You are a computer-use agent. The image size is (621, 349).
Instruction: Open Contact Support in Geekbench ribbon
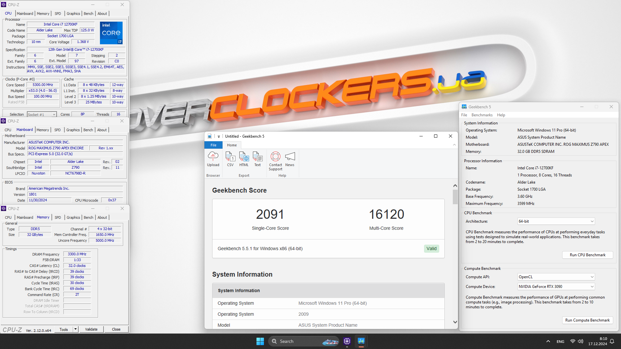click(x=276, y=161)
